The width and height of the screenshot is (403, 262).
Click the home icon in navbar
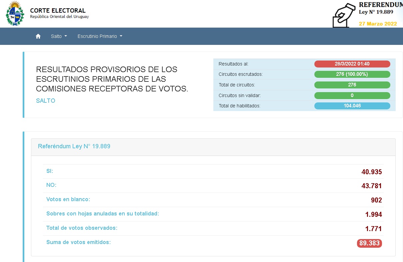[x=38, y=36]
